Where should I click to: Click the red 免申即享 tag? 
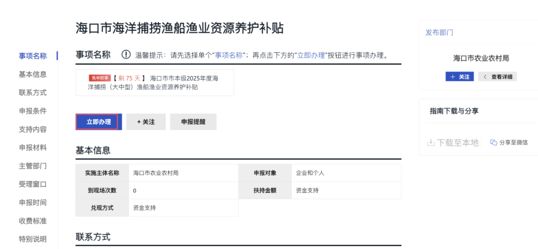100,78
